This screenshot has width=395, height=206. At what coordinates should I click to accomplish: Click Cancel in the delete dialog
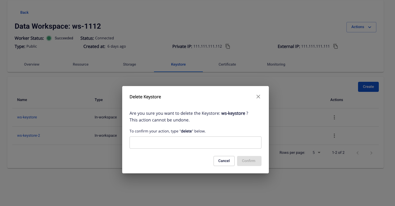224,161
